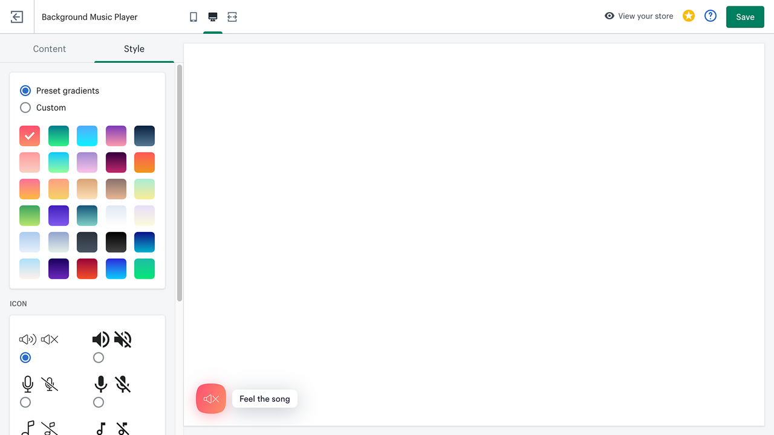Choose the solid microphone icon style
The width and height of the screenshot is (774, 435).
coord(99,402)
